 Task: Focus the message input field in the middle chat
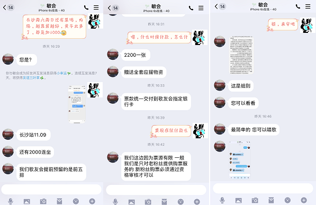[x=156, y=190]
